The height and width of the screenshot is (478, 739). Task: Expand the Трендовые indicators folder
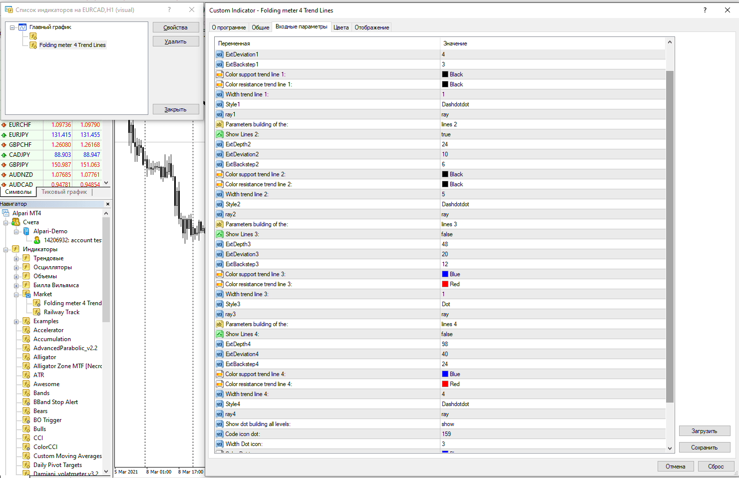[16, 259]
